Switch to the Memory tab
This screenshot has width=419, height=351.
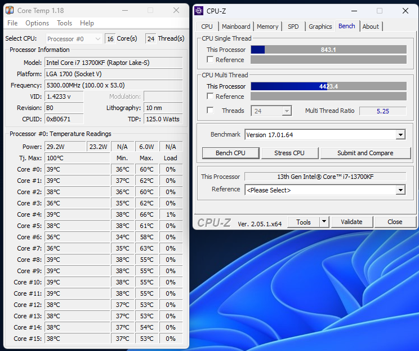(268, 27)
